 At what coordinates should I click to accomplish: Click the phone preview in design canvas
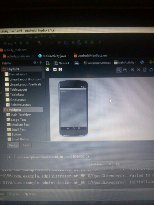click(x=73, y=108)
